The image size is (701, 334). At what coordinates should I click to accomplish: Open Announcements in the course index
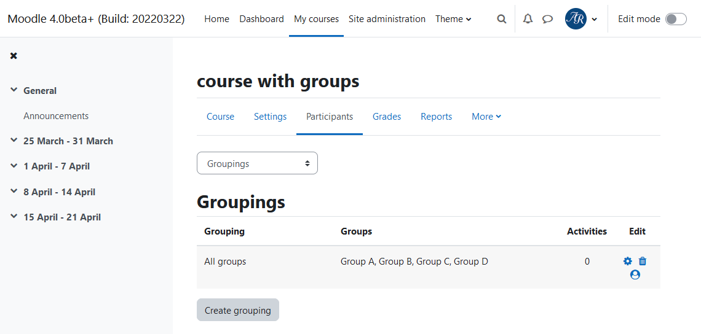point(56,116)
